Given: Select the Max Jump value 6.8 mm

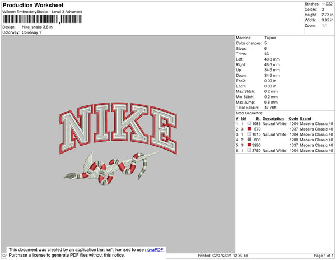Looking at the screenshot, I should point(271,102).
